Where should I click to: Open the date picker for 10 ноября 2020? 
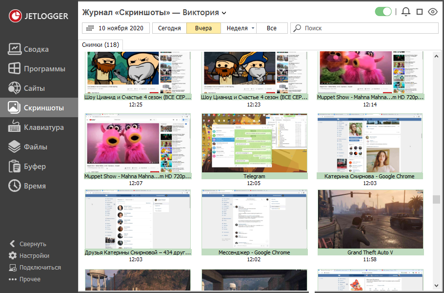(116, 28)
